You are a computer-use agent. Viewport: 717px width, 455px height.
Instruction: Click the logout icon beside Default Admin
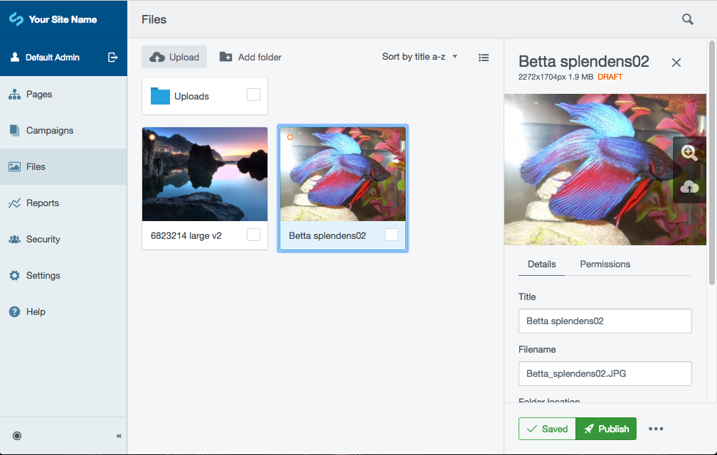[112, 57]
